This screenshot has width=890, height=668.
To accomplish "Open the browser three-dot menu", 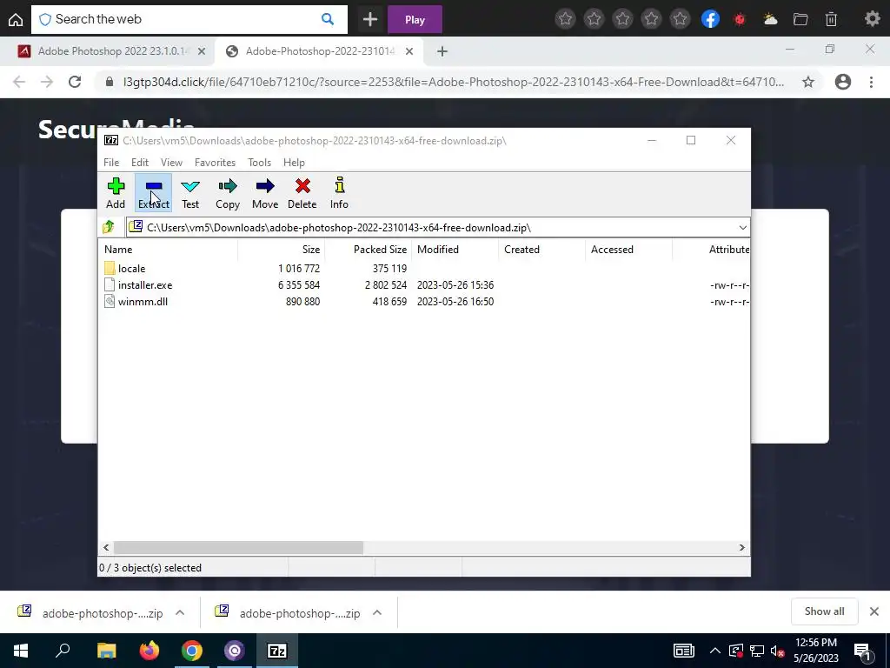I will (871, 82).
